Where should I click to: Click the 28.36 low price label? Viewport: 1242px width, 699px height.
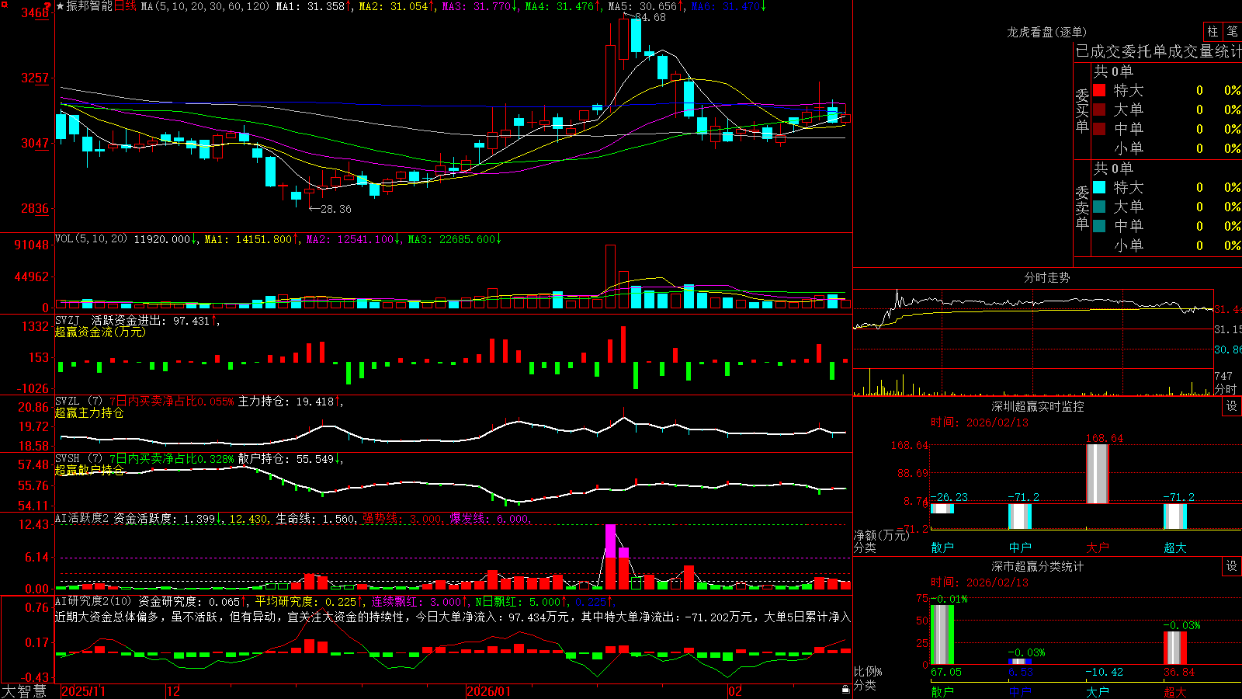coord(335,209)
